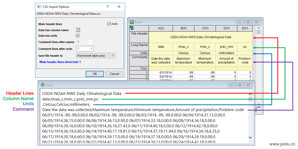
Task: Select column header C(Y) in Book1
Action: pos(205,28)
